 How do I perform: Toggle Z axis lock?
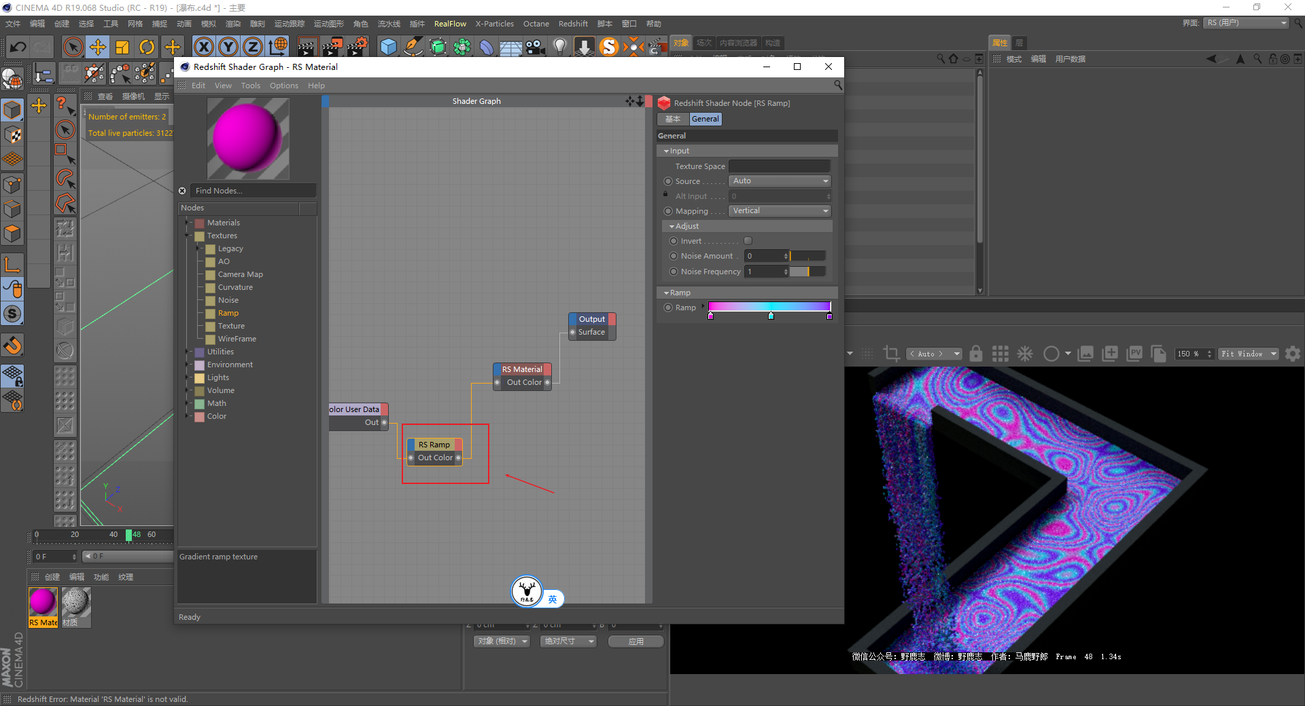click(253, 47)
